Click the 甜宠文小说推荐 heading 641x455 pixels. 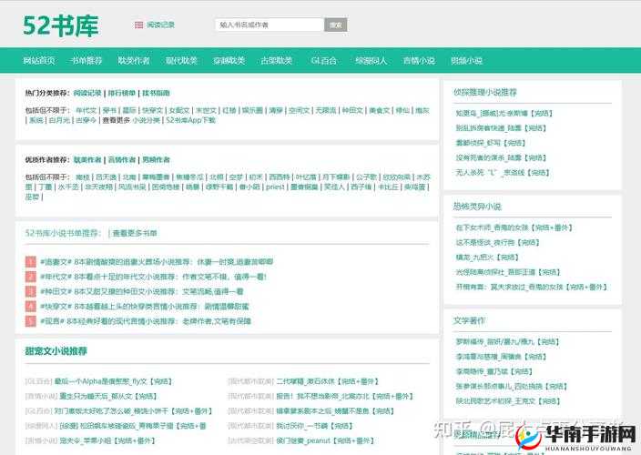[56, 351]
